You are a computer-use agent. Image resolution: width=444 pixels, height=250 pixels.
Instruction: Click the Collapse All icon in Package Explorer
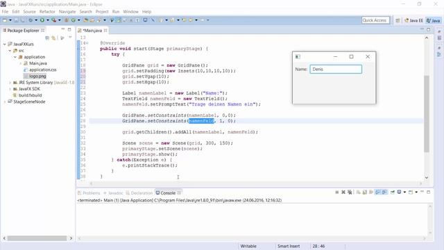point(47,37)
